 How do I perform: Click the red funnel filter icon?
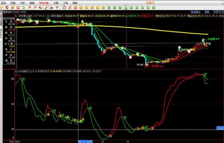57,7
